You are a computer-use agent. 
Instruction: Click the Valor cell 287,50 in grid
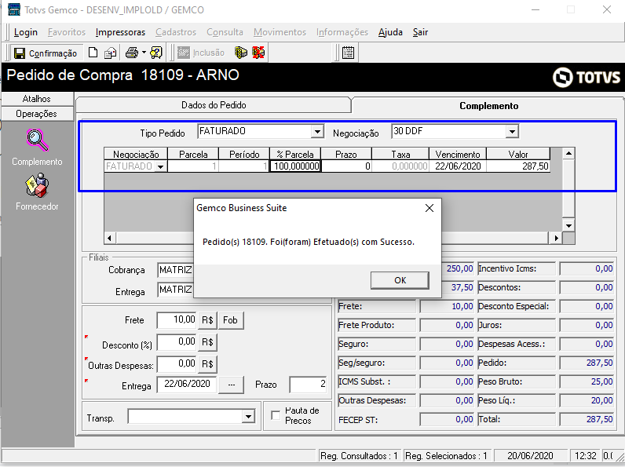click(518, 166)
